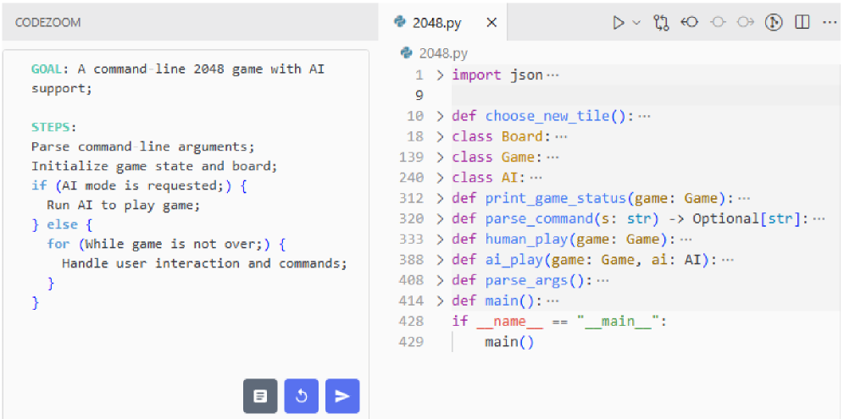Open the run options dropdown arrow
The width and height of the screenshot is (844, 419).
tap(636, 23)
